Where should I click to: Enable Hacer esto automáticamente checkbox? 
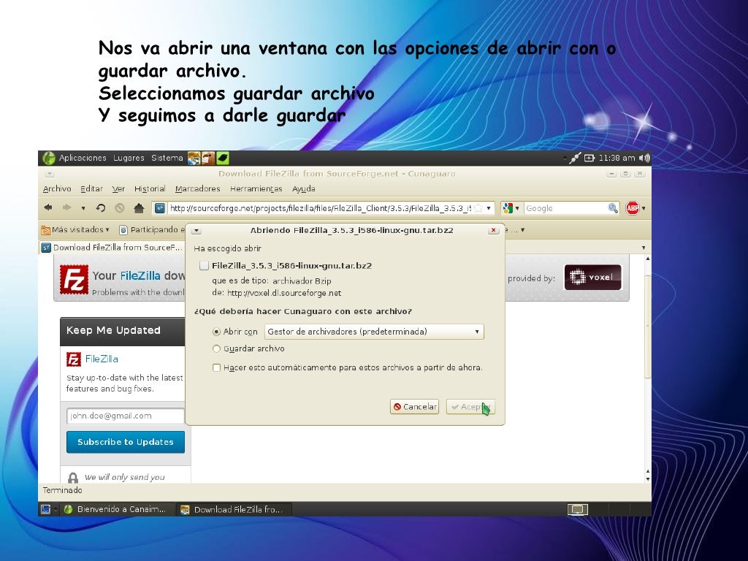click(x=216, y=368)
